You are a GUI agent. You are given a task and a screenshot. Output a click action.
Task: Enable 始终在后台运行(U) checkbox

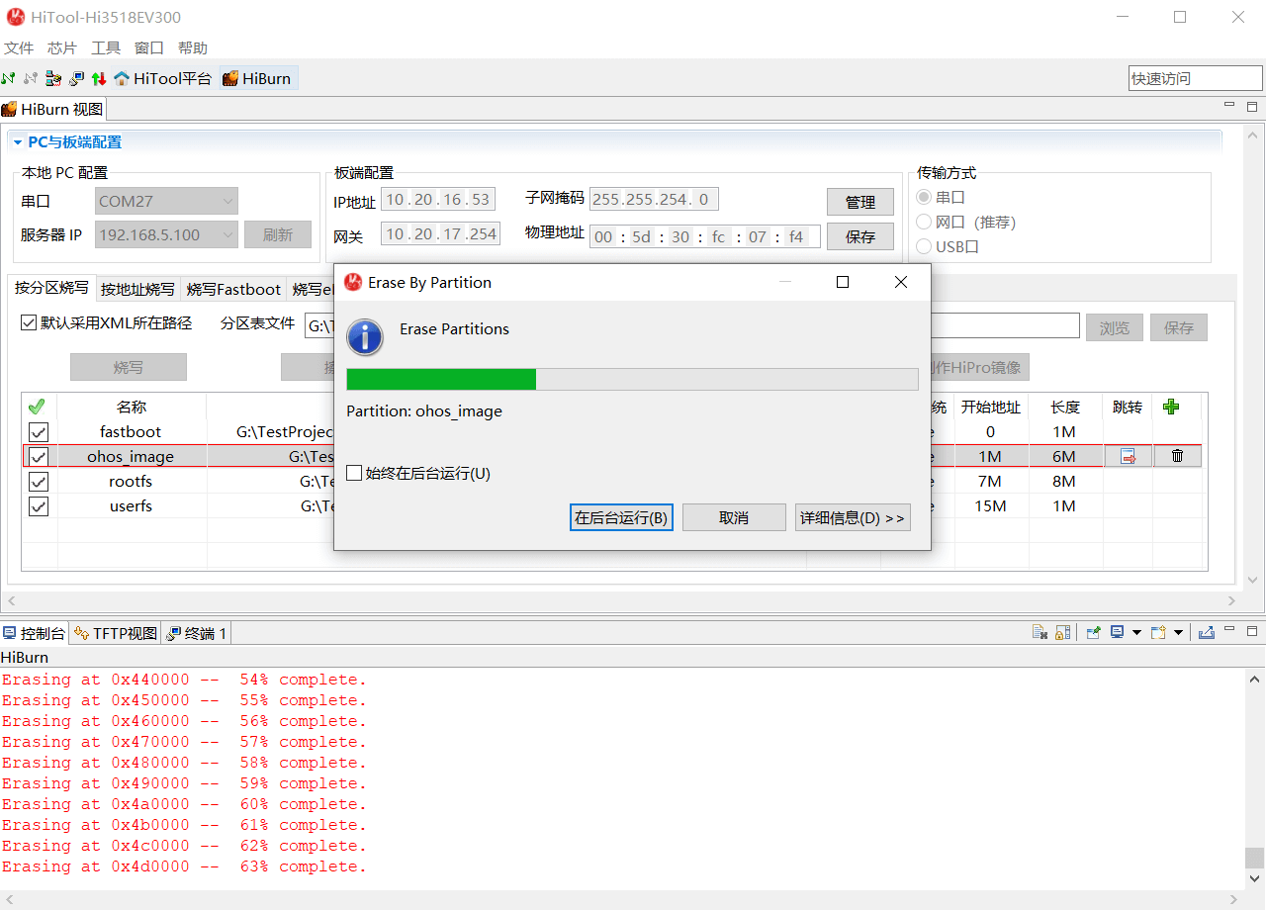[x=354, y=473]
